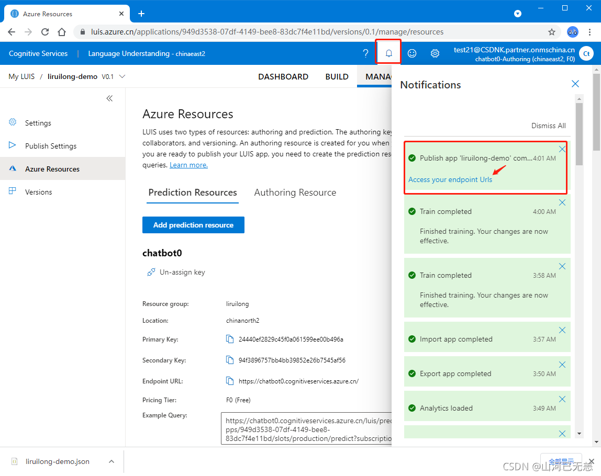
Task: Open the Chrome three-dot menu
Action: click(589, 32)
